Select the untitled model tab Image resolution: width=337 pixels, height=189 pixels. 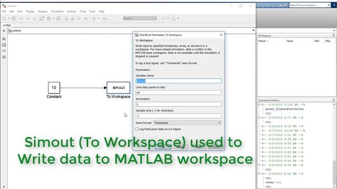[7, 25]
